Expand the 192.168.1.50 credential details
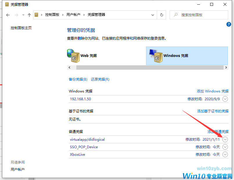 pyautogui.click(x=225, y=99)
